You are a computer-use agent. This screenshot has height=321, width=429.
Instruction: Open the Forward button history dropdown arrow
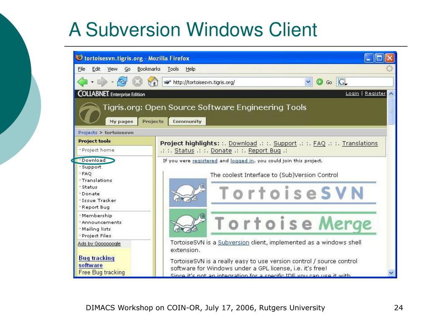[x=112, y=82]
